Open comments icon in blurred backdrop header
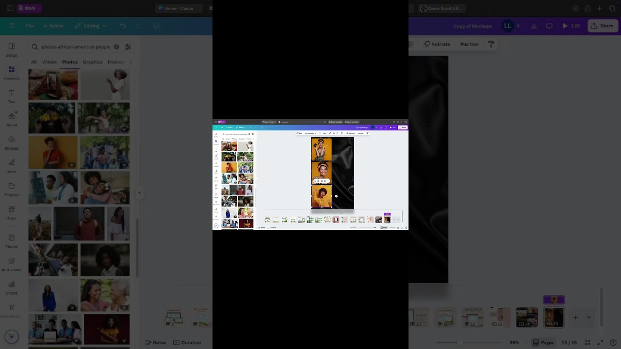The width and height of the screenshot is (621, 349). coord(549,26)
